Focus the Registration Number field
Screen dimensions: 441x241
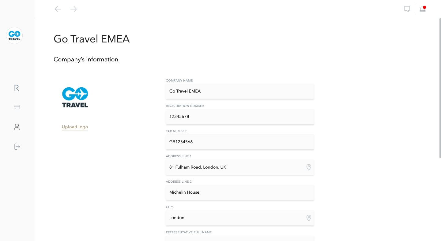tap(240, 117)
